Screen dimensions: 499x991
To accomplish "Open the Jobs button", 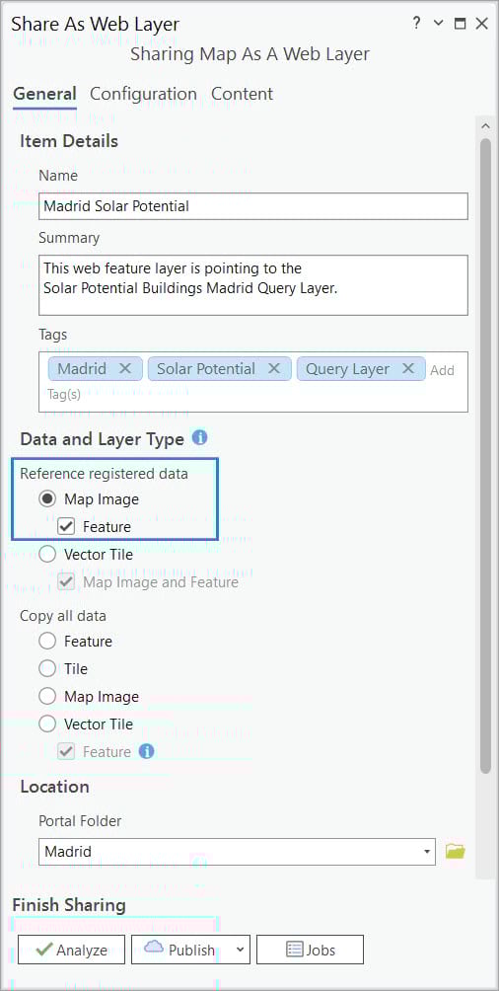I will click(310, 950).
